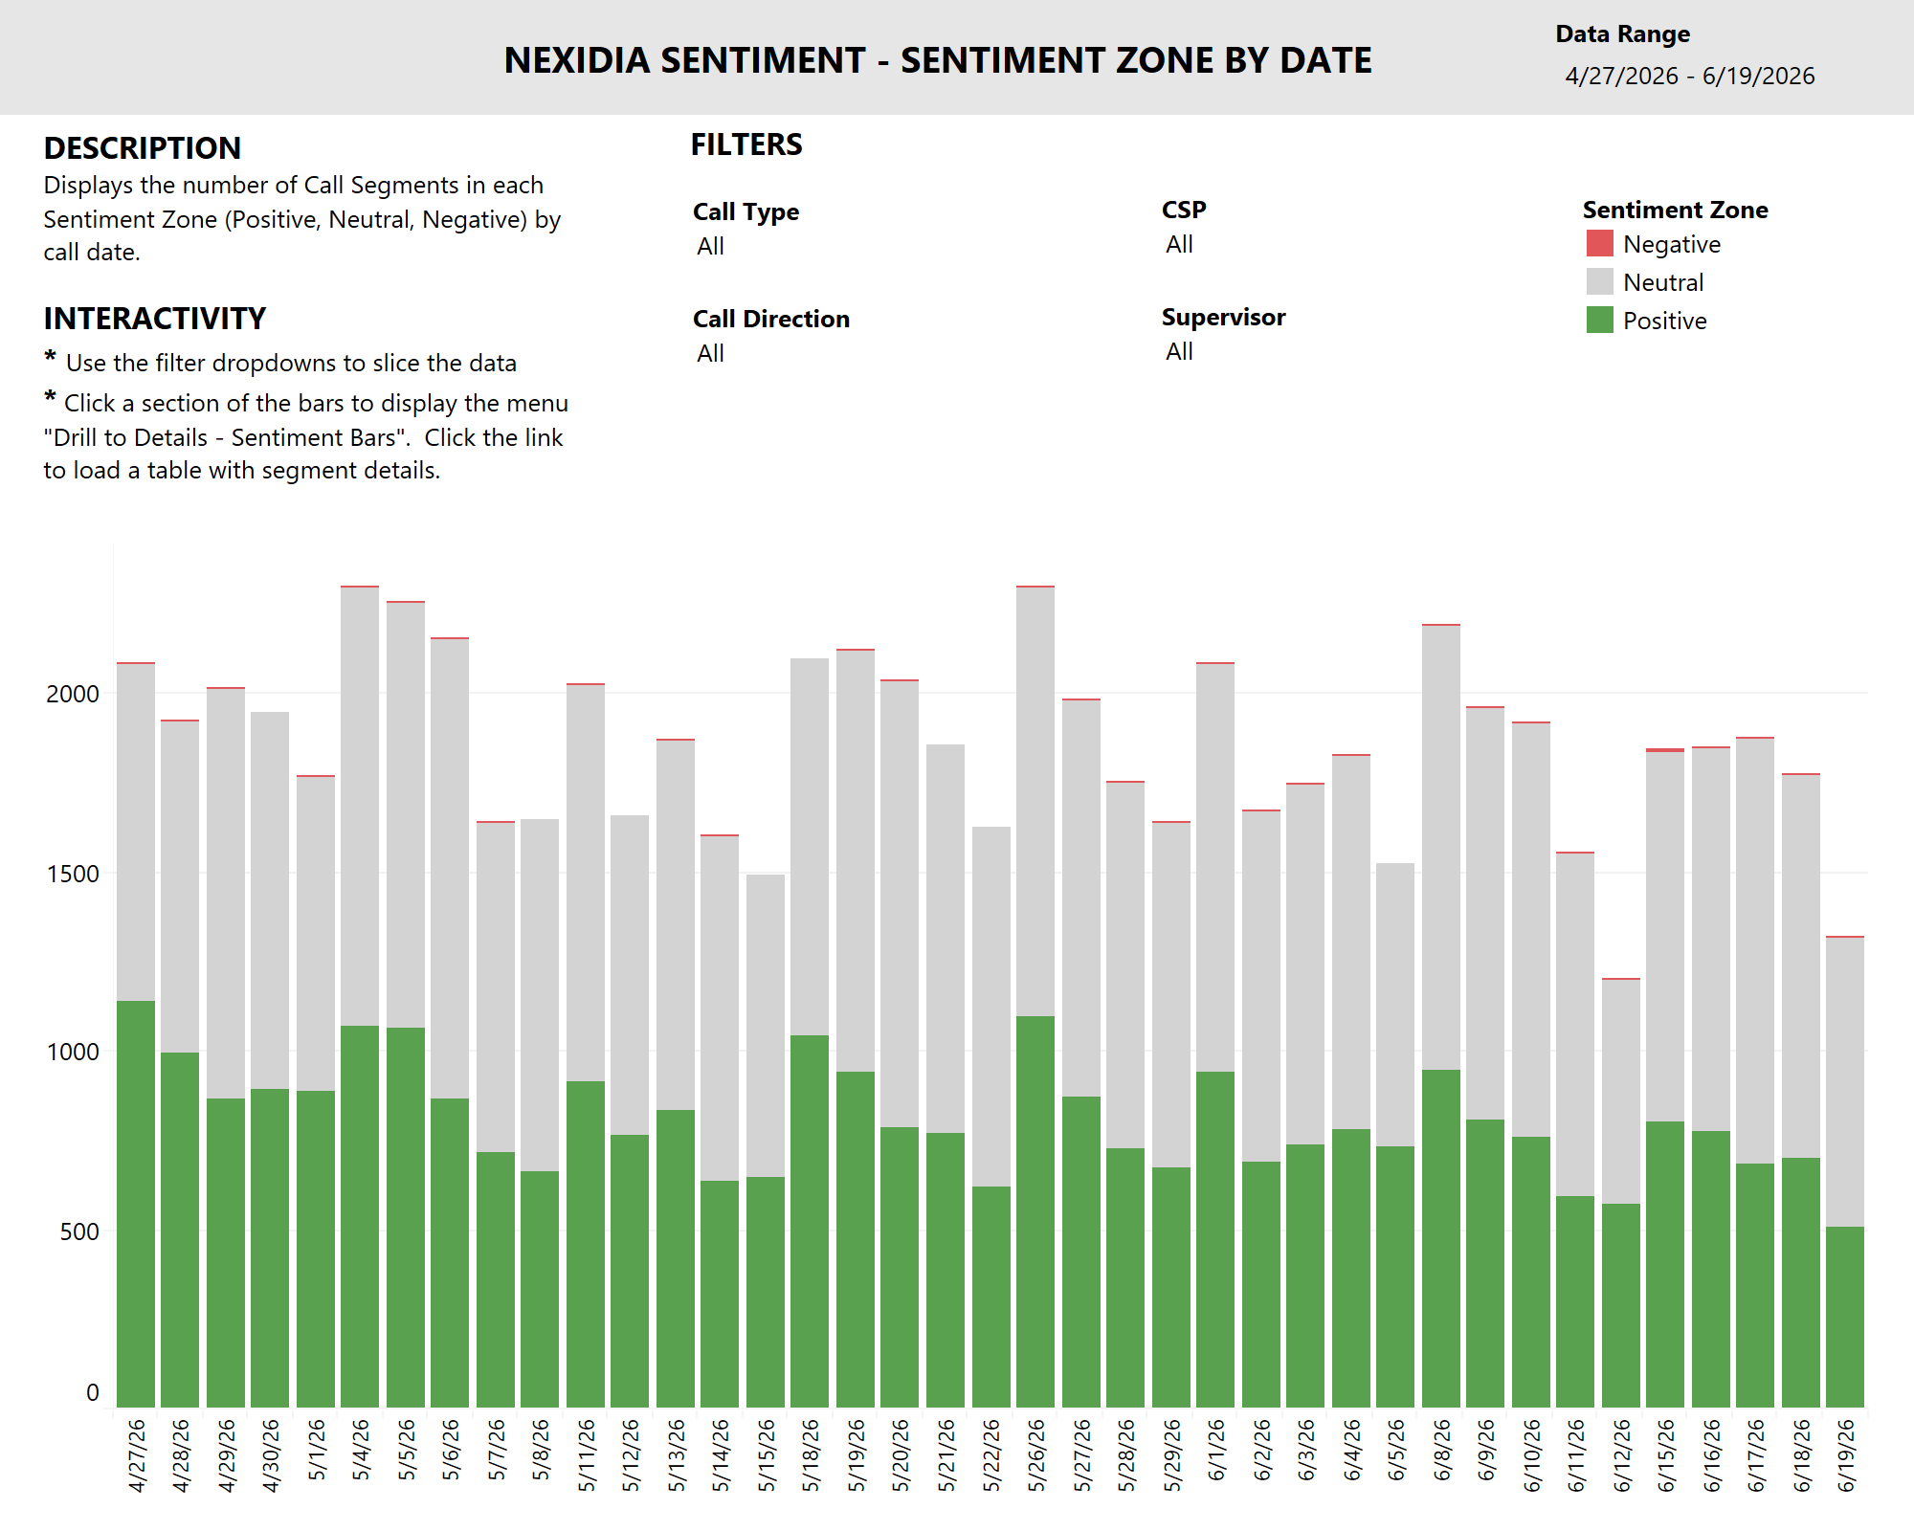Open the Call Type filter dropdown
The image size is (1914, 1531).
pos(711,246)
